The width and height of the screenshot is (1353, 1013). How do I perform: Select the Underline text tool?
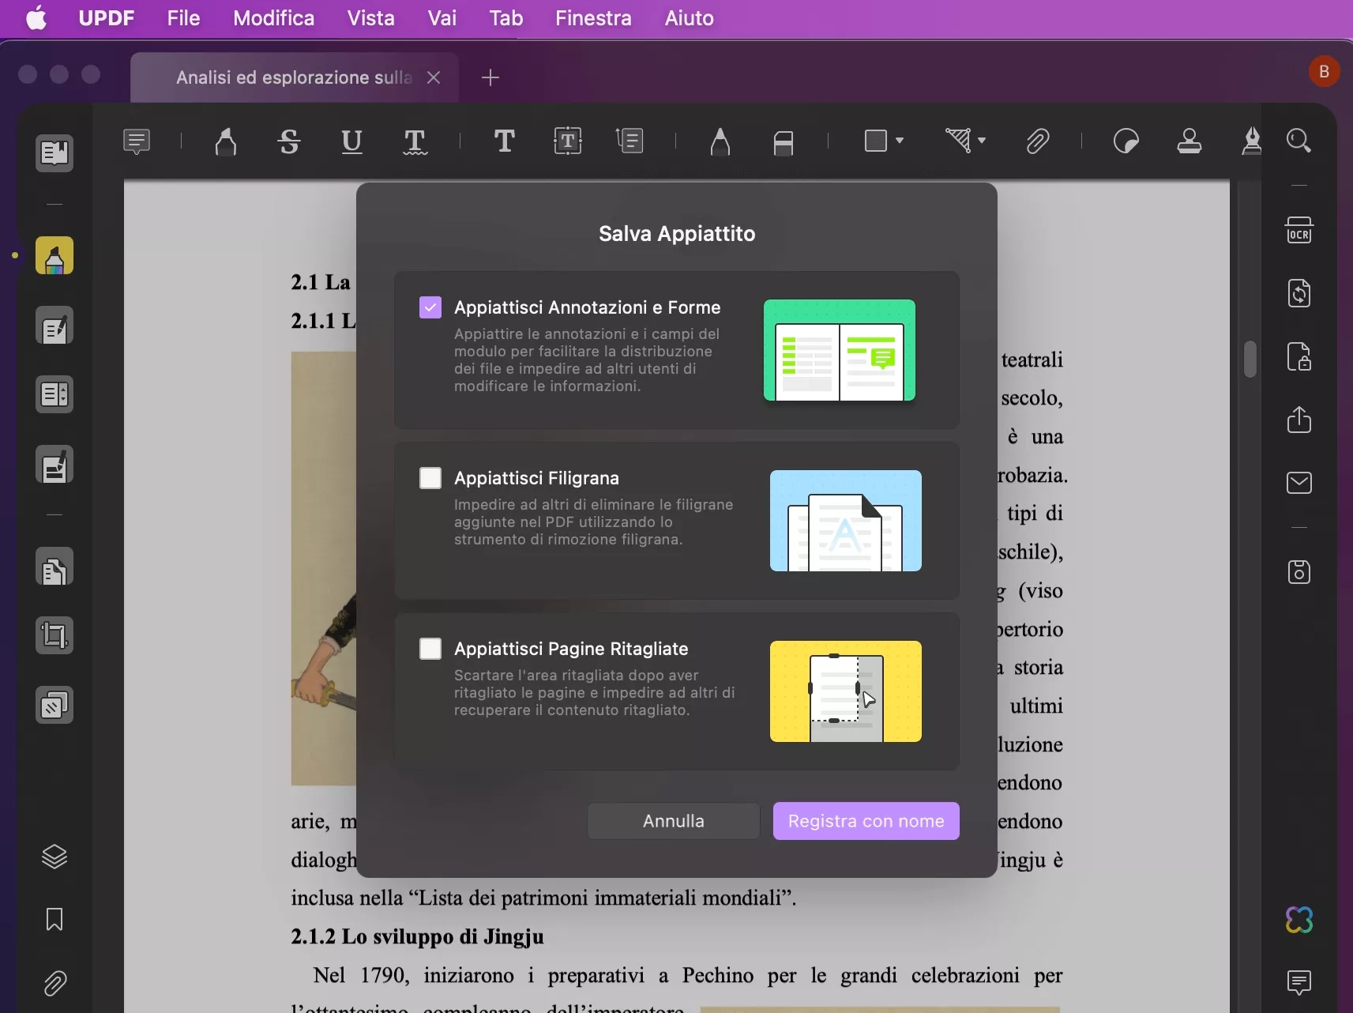coord(351,141)
